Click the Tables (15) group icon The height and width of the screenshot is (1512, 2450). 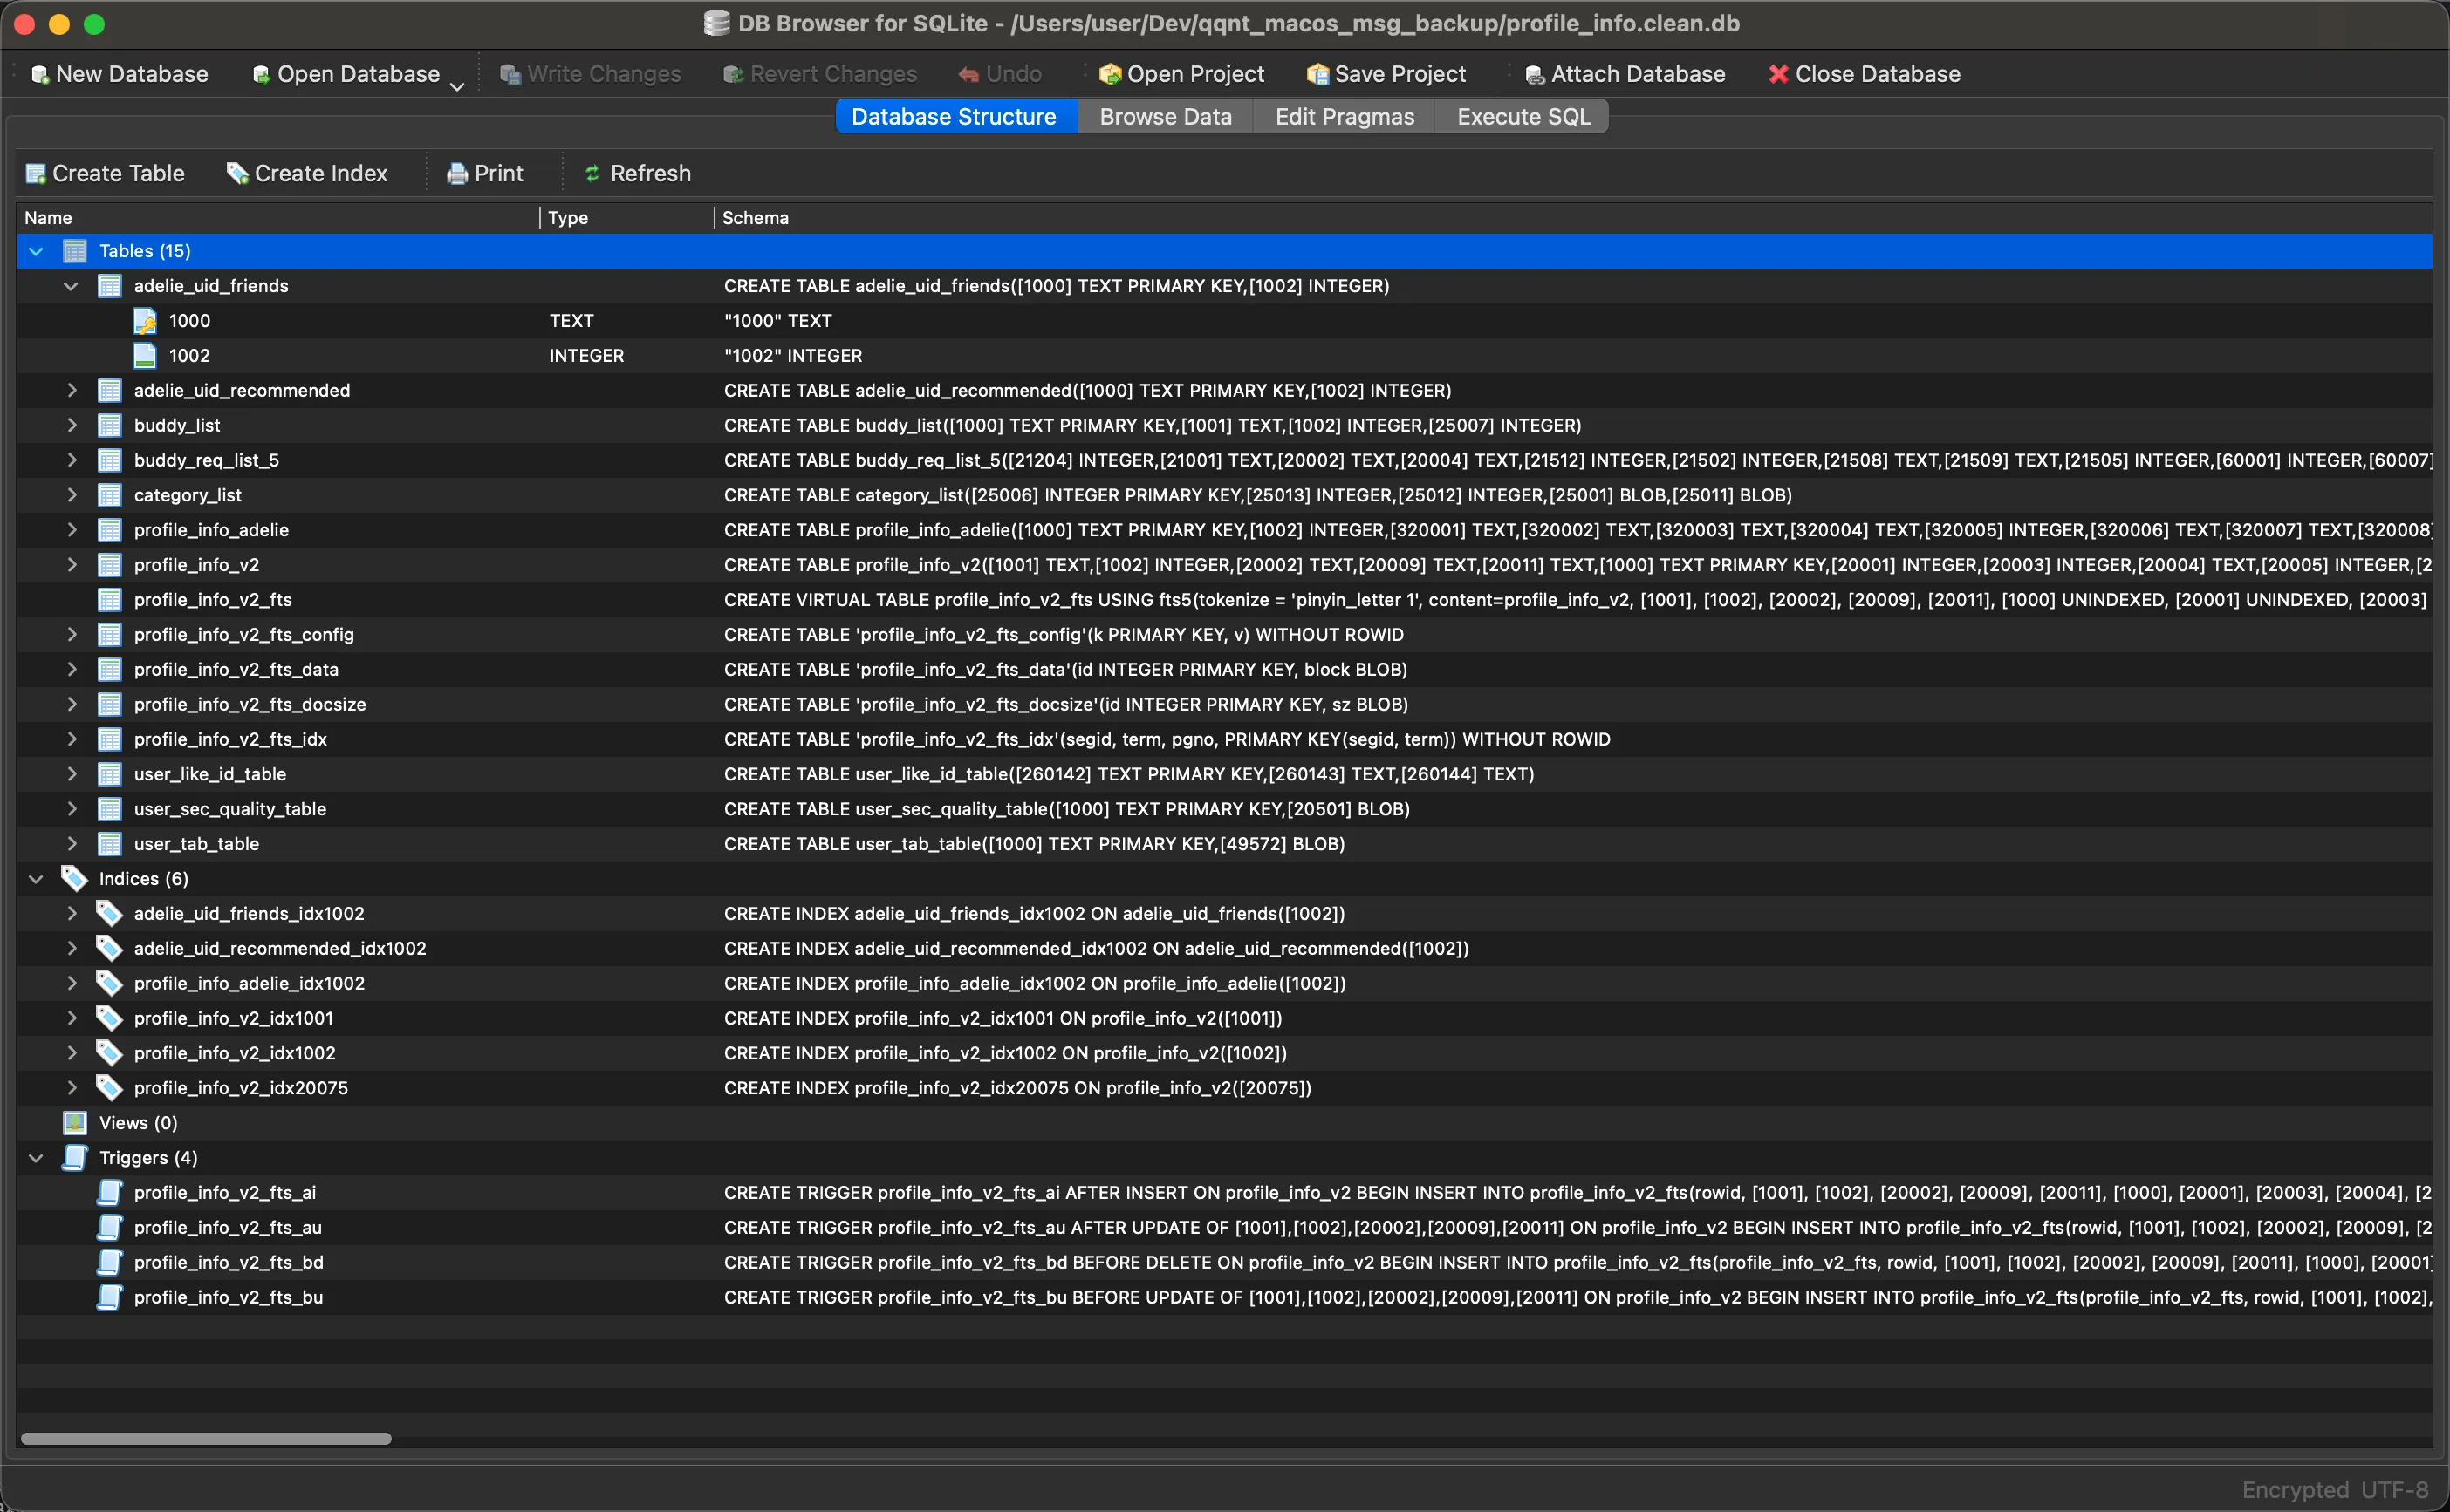[75, 251]
